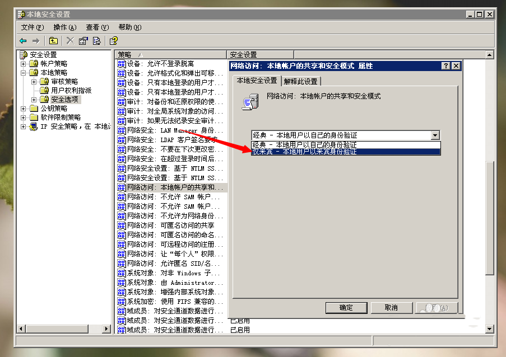Click the 帐户策略 folder icon

click(34, 63)
